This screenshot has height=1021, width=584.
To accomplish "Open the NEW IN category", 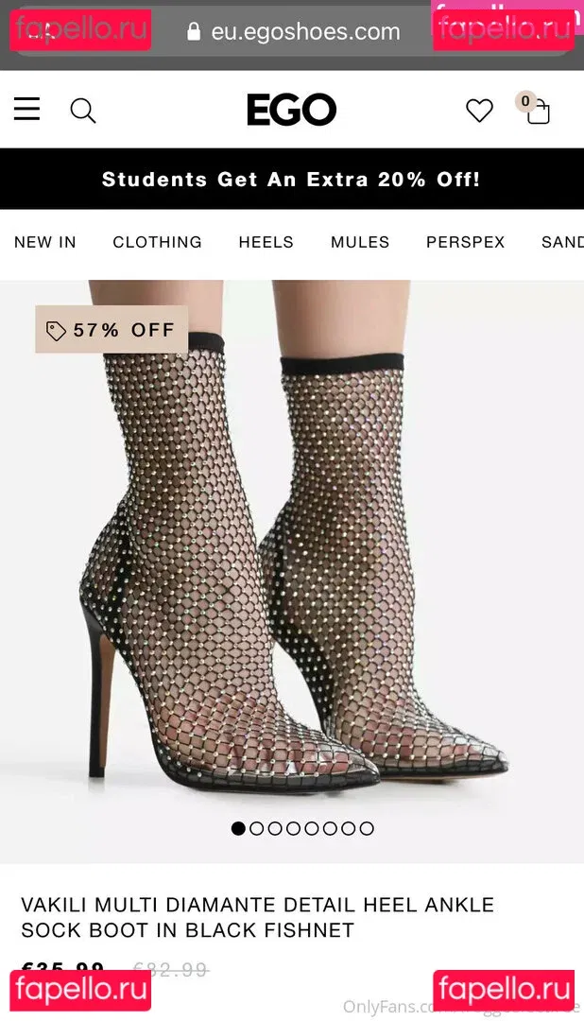I will click(45, 242).
